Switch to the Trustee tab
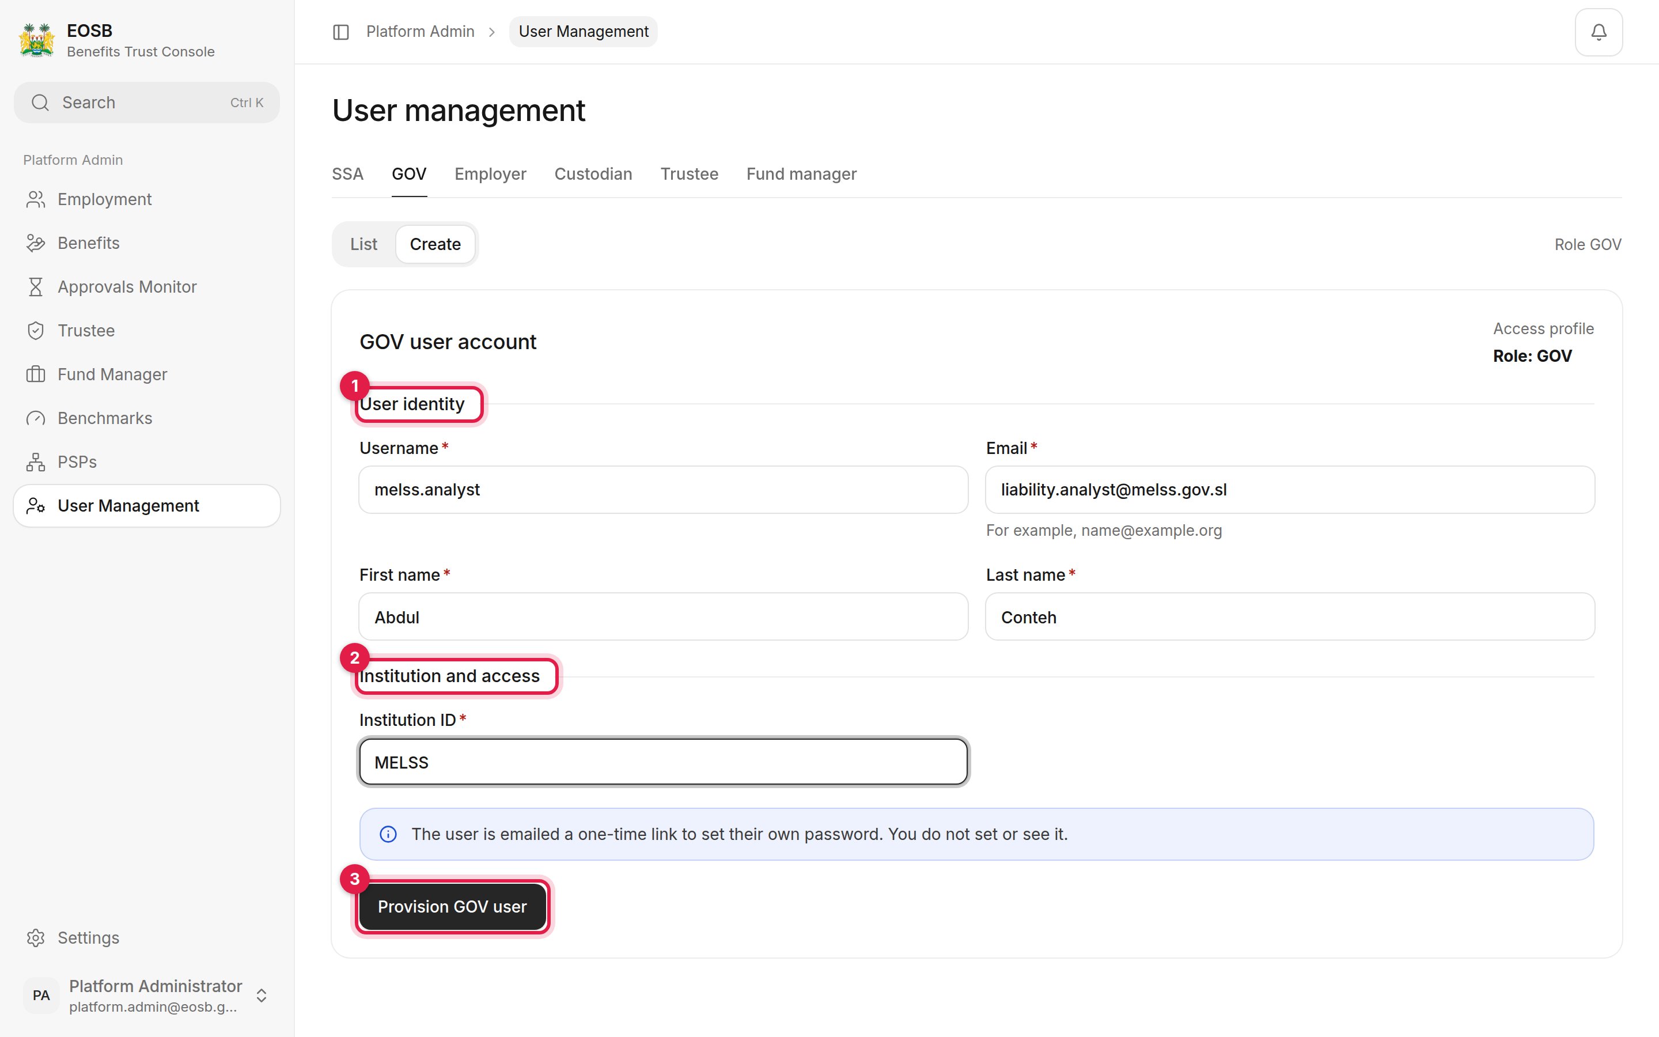Screen dimensions: 1659x1037 coord(689,174)
